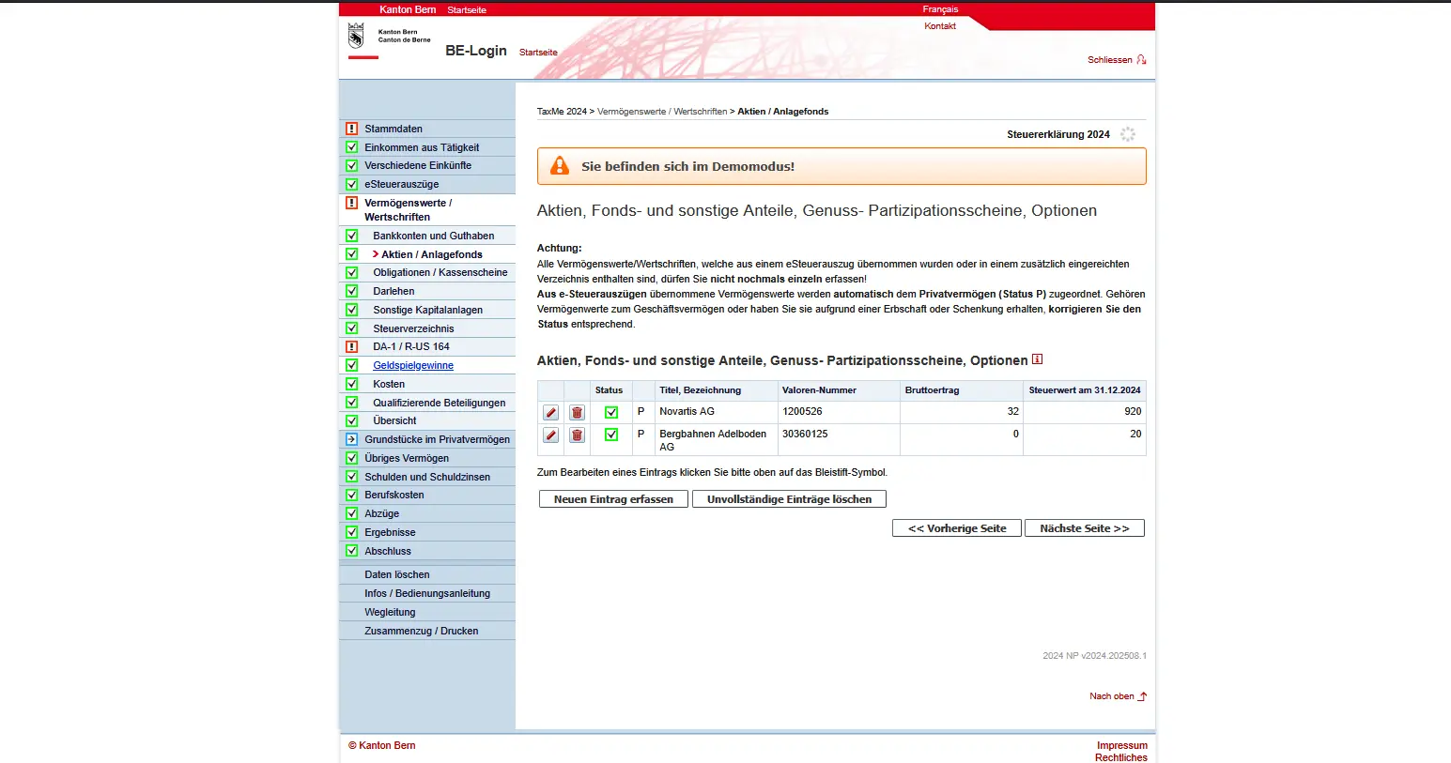
Task: Click the pencil edit icon for Novartis AG
Action: coord(551,413)
